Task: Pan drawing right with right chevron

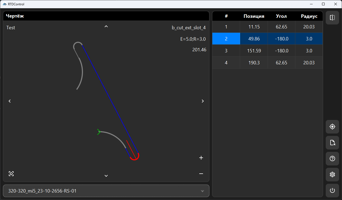Action: pyautogui.click(x=203, y=101)
